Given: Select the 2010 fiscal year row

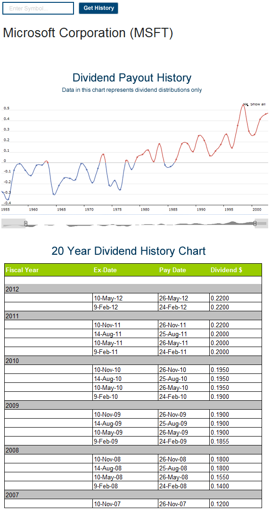Looking at the screenshot, I should 133,360.
